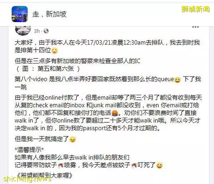Click the 3h post timestamp
Viewport: 214px width, 184px height.
pyautogui.click(x=37, y=31)
